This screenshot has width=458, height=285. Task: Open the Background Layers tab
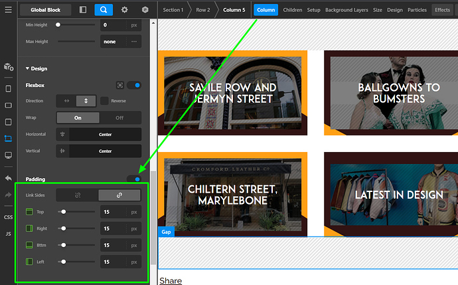click(345, 10)
